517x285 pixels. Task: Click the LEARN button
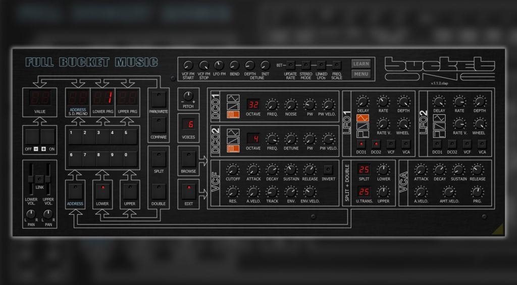[x=361, y=64]
